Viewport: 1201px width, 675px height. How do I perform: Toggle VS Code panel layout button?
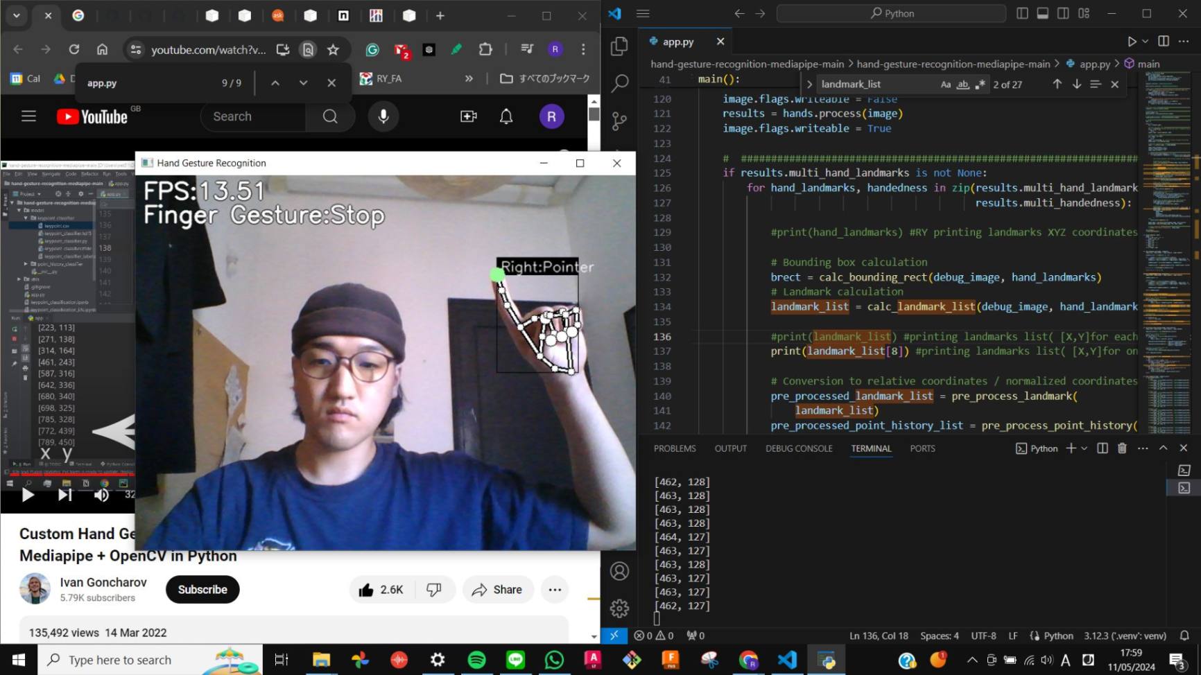point(1042,13)
